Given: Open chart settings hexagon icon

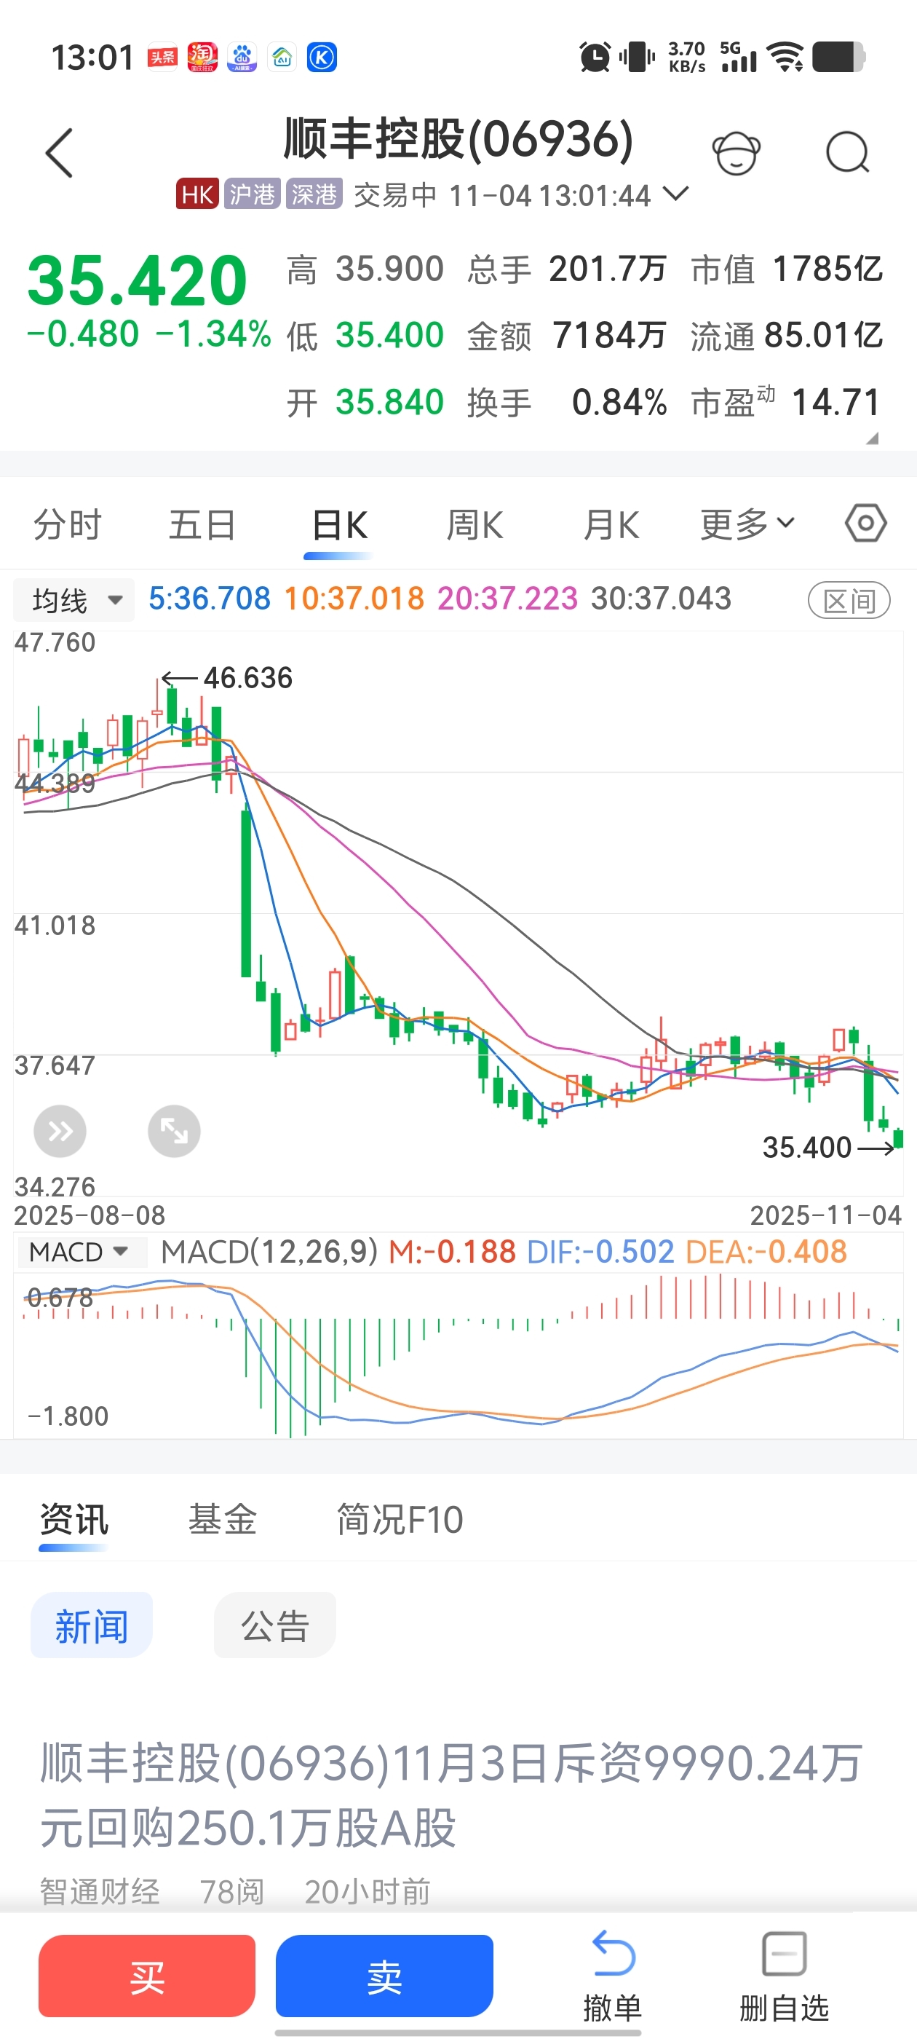Looking at the screenshot, I should (865, 523).
